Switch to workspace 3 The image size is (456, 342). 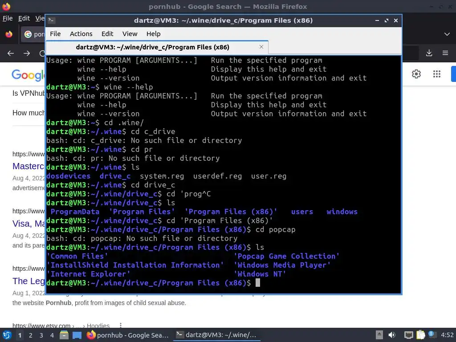pos(41,335)
